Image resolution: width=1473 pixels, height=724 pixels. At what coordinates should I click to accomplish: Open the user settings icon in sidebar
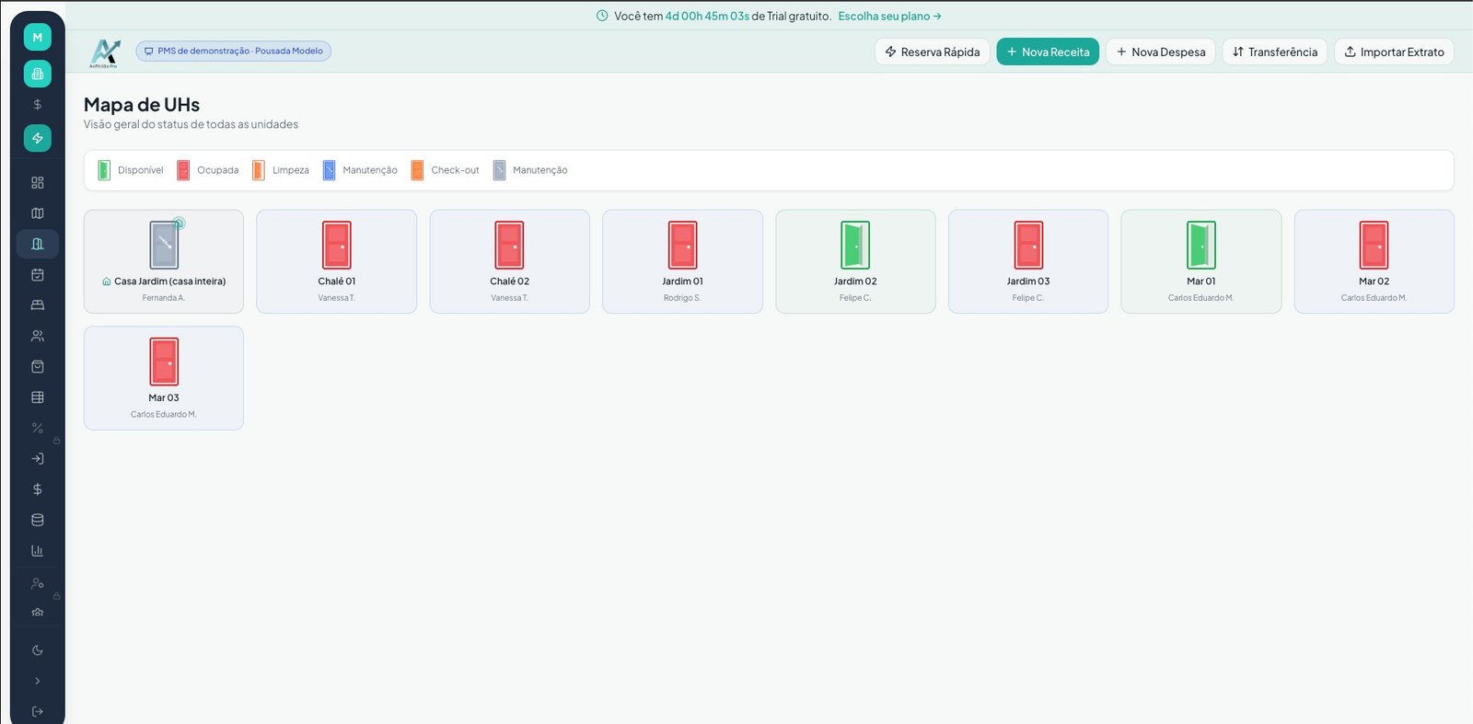37,583
